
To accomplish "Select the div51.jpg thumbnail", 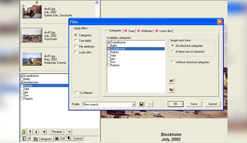I will (x=32, y=59).
